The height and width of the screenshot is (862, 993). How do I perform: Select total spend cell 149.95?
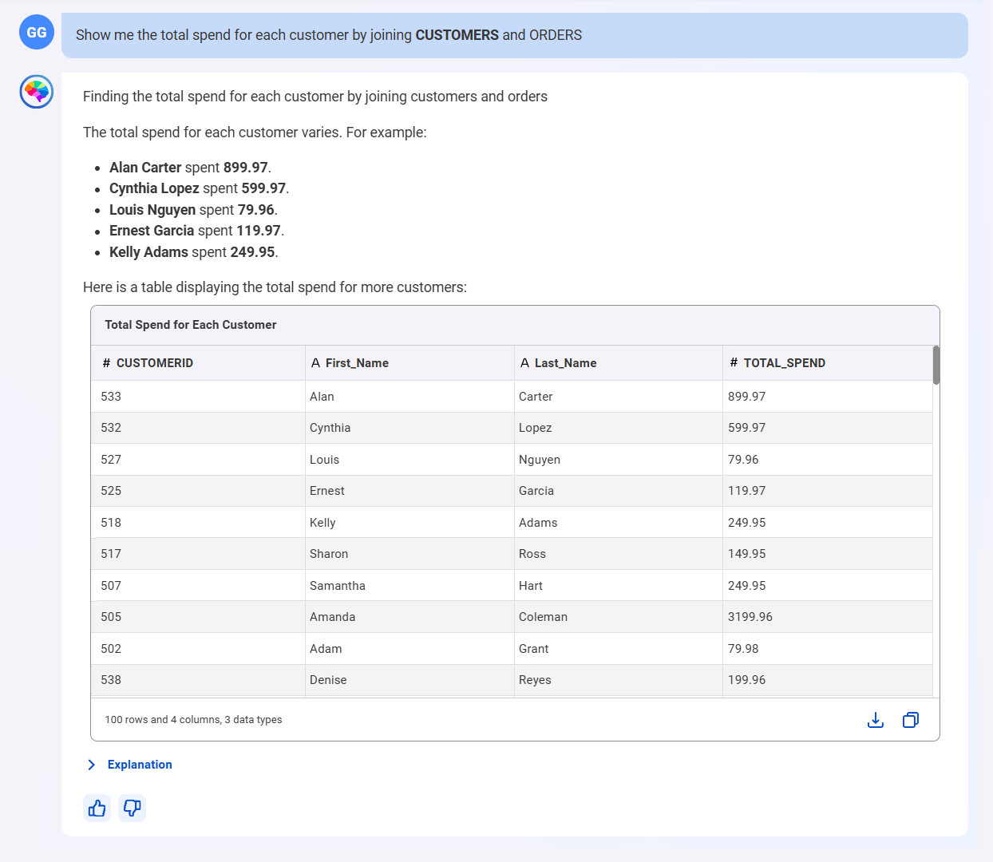pyautogui.click(x=828, y=554)
